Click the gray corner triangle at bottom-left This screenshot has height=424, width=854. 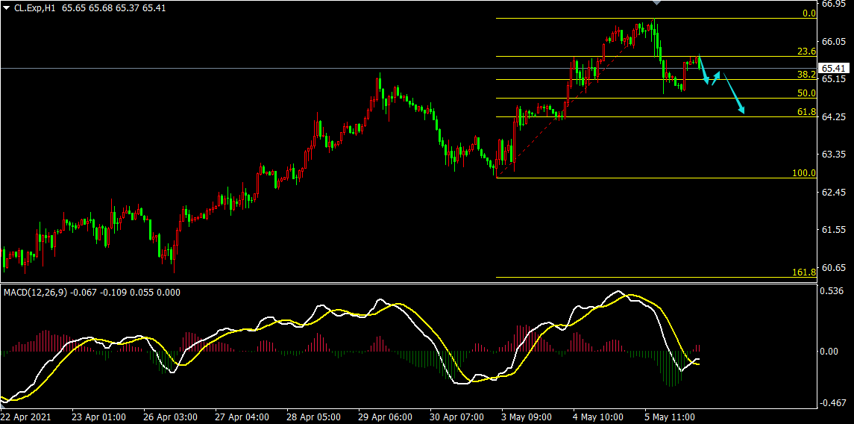(x=3, y=405)
